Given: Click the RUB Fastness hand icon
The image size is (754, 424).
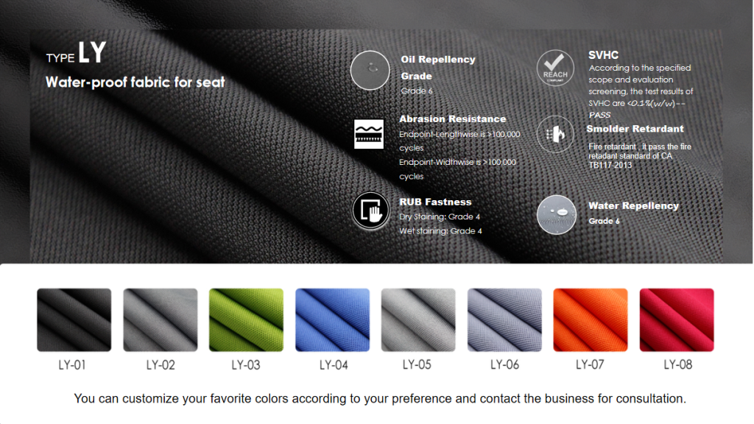Looking at the screenshot, I should (370, 211).
